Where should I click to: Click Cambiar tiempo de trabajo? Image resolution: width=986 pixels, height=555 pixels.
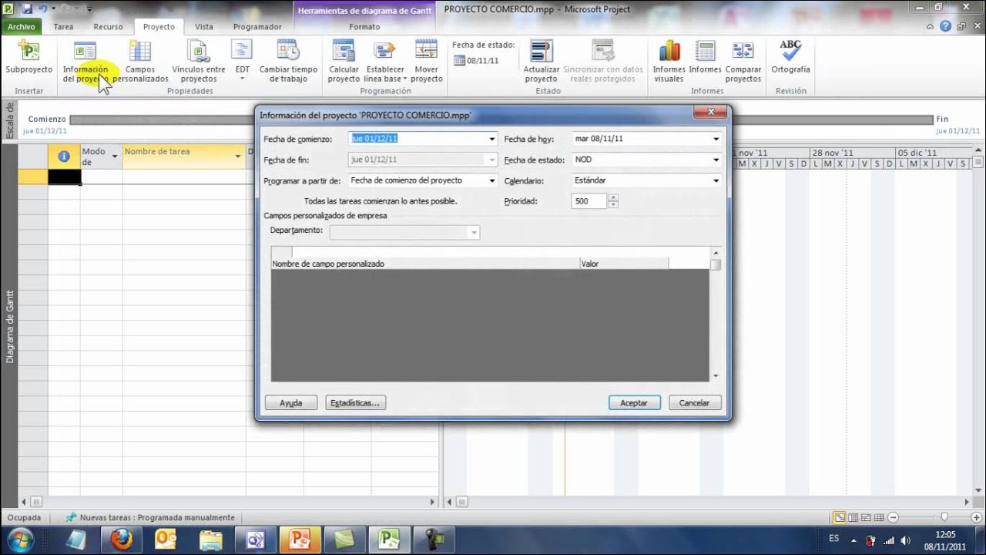click(x=288, y=60)
